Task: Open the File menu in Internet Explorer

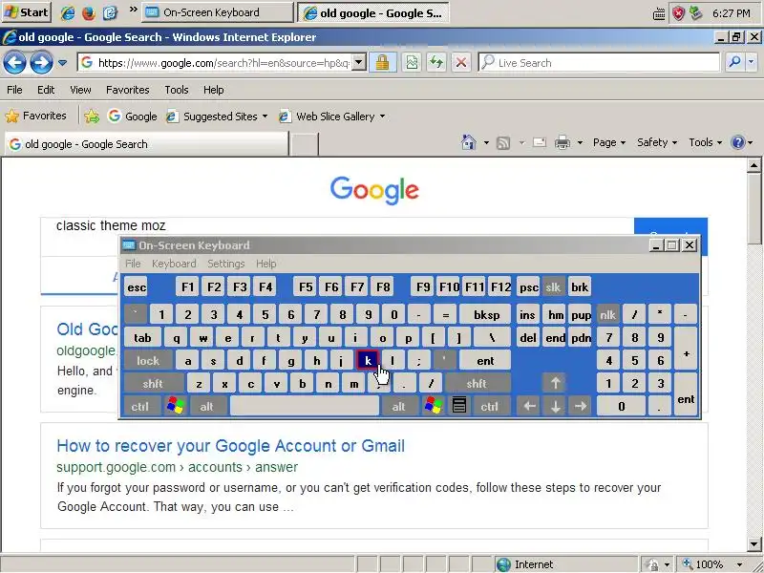Action: [x=14, y=90]
